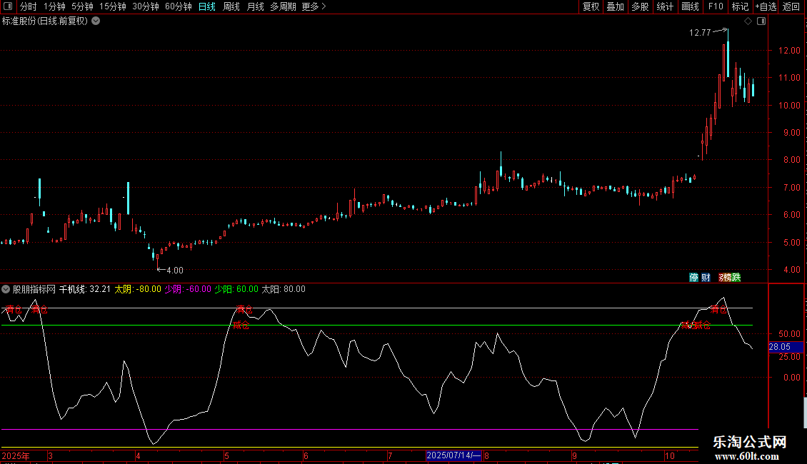Open the 画线 drawing tools
This screenshot has width=807, height=464.
[690, 6]
